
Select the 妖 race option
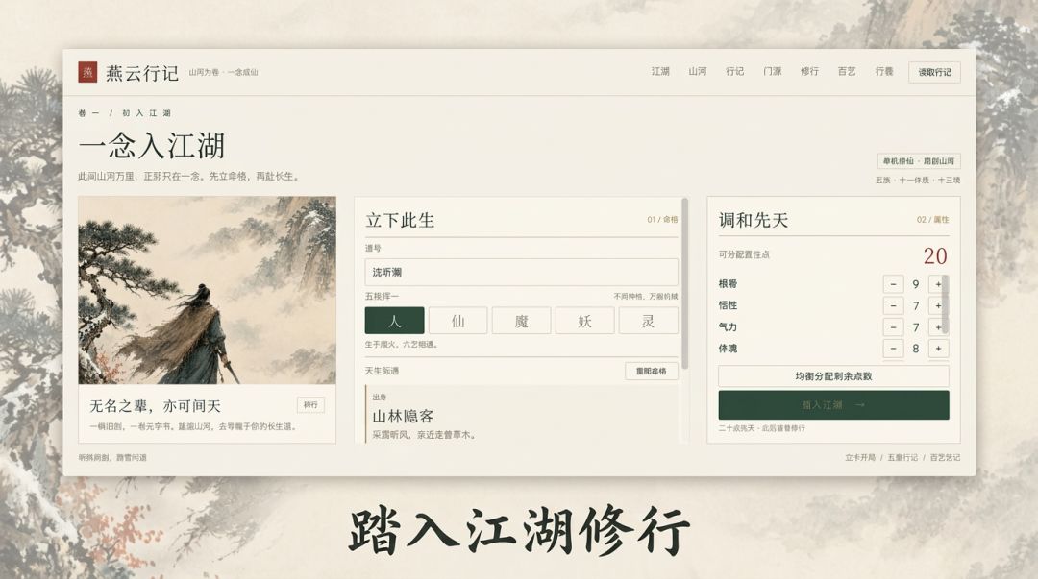click(585, 321)
